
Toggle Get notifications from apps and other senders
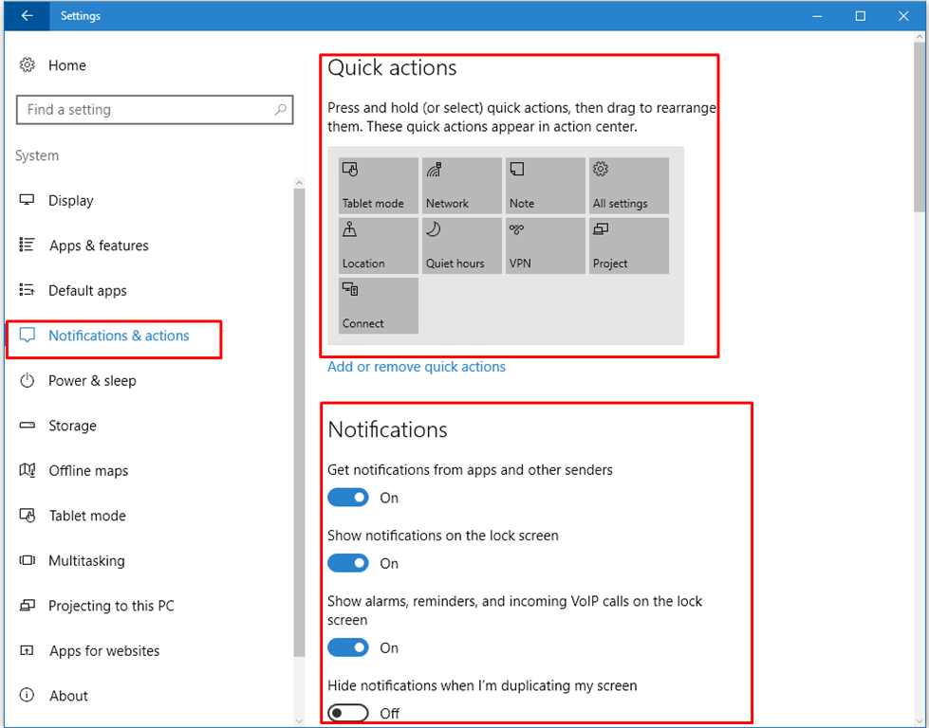pos(348,497)
